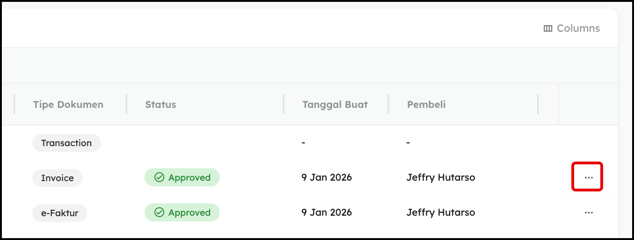Screen dimensions: 634x240
Task: Click the Approved text in the Invoice row
Action: point(189,177)
